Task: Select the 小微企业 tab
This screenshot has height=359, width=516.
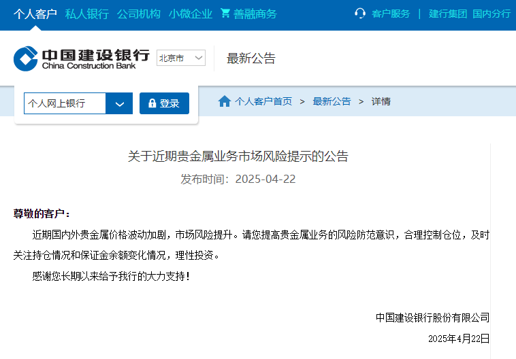Action: (190, 14)
